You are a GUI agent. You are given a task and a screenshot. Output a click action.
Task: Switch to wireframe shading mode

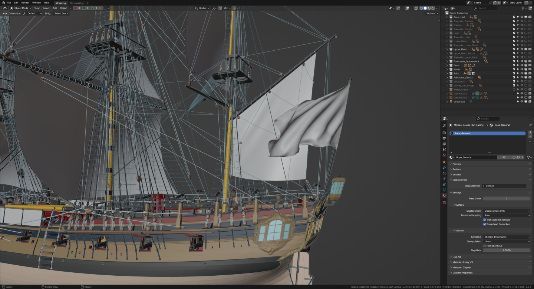pos(421,8)
